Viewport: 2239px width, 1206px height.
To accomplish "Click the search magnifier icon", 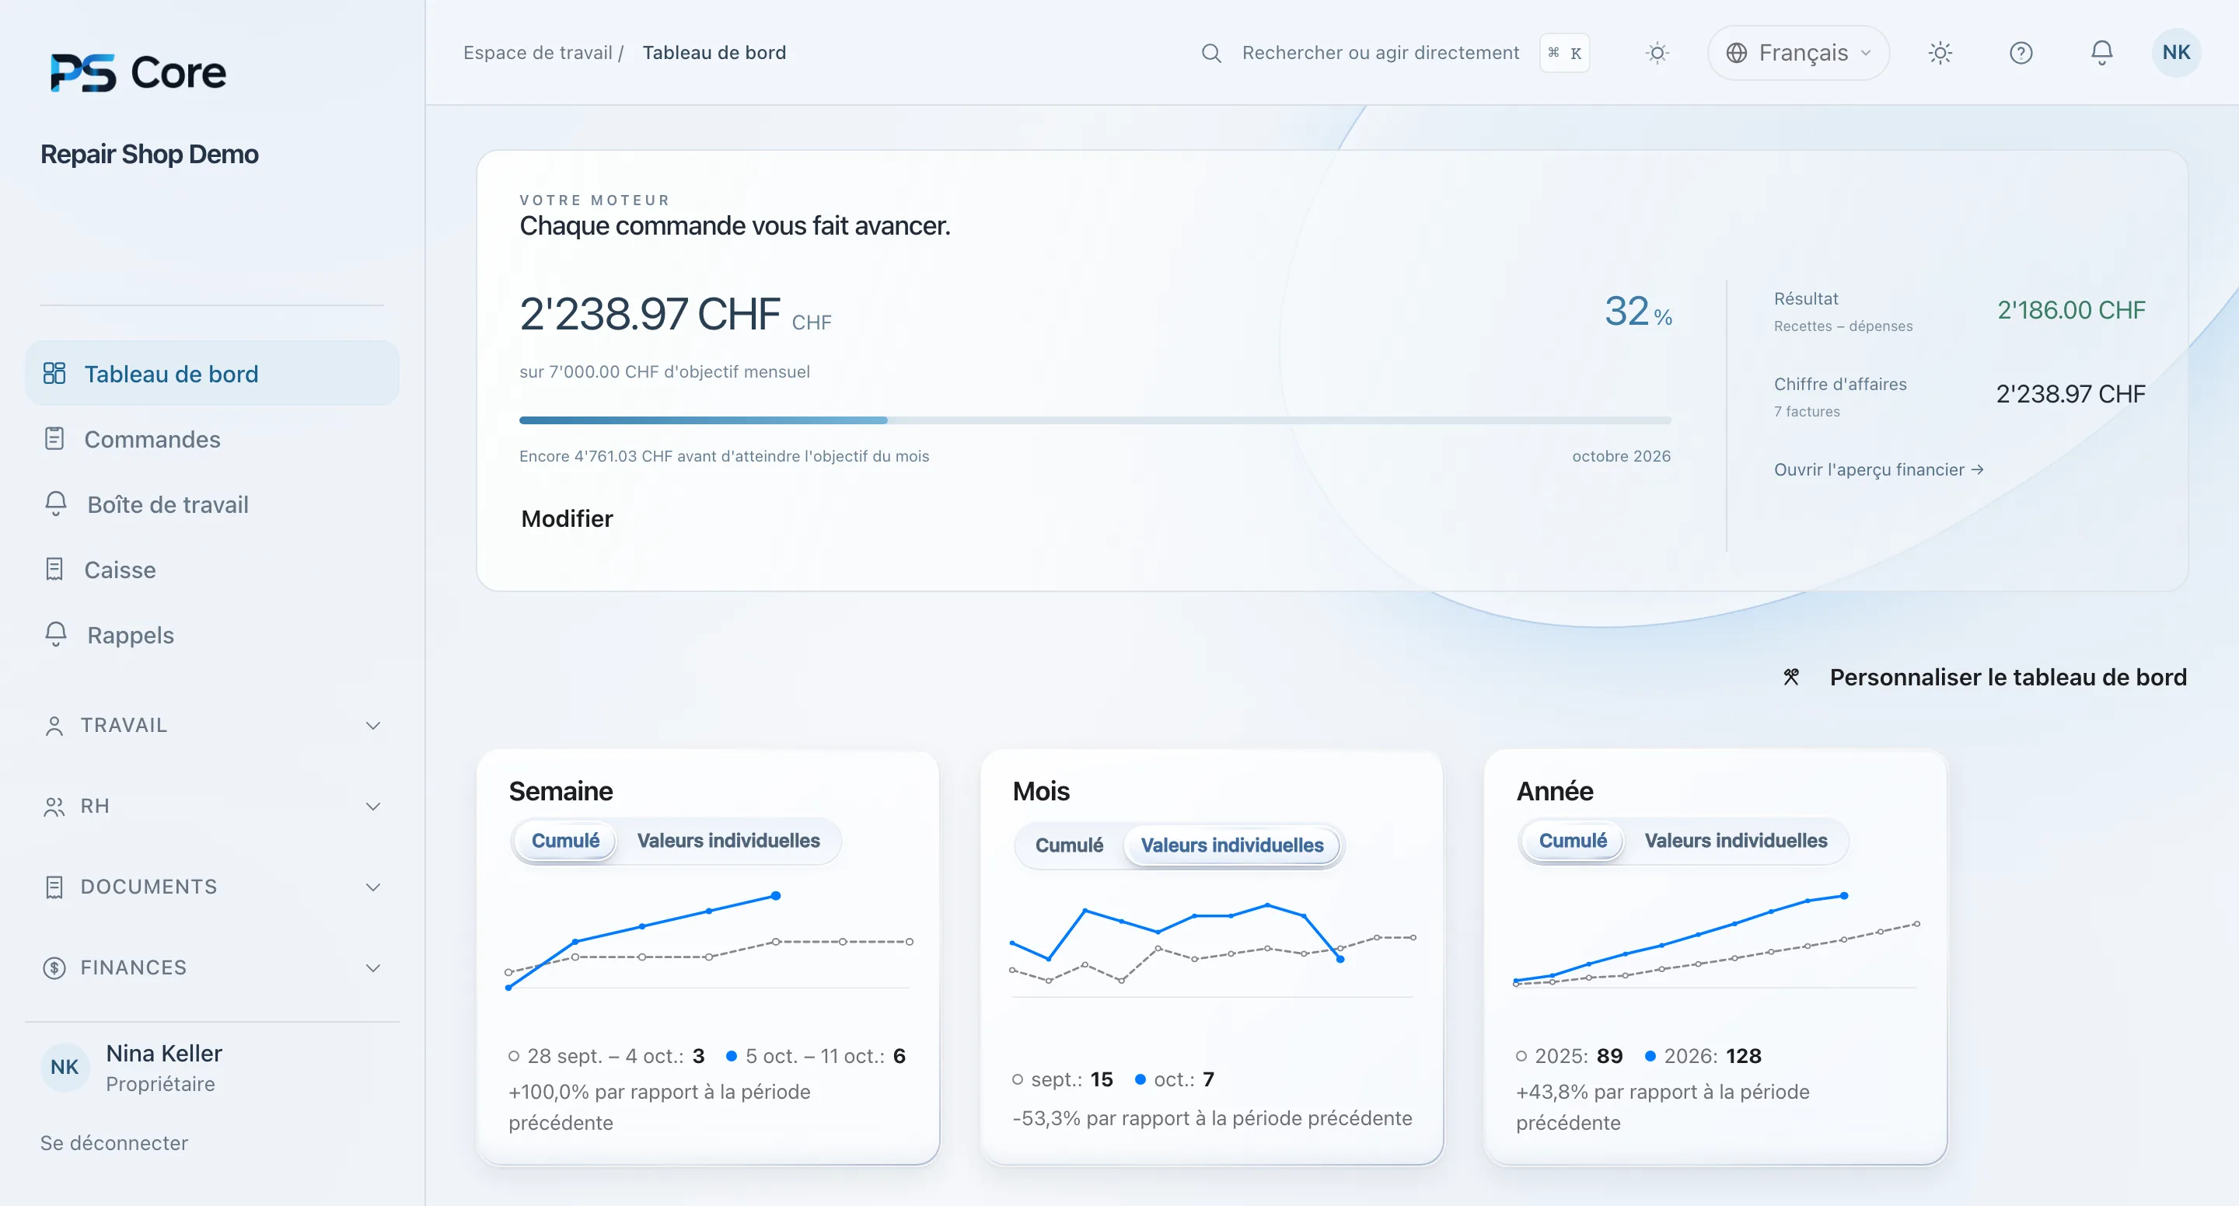I will [1210, 53].
